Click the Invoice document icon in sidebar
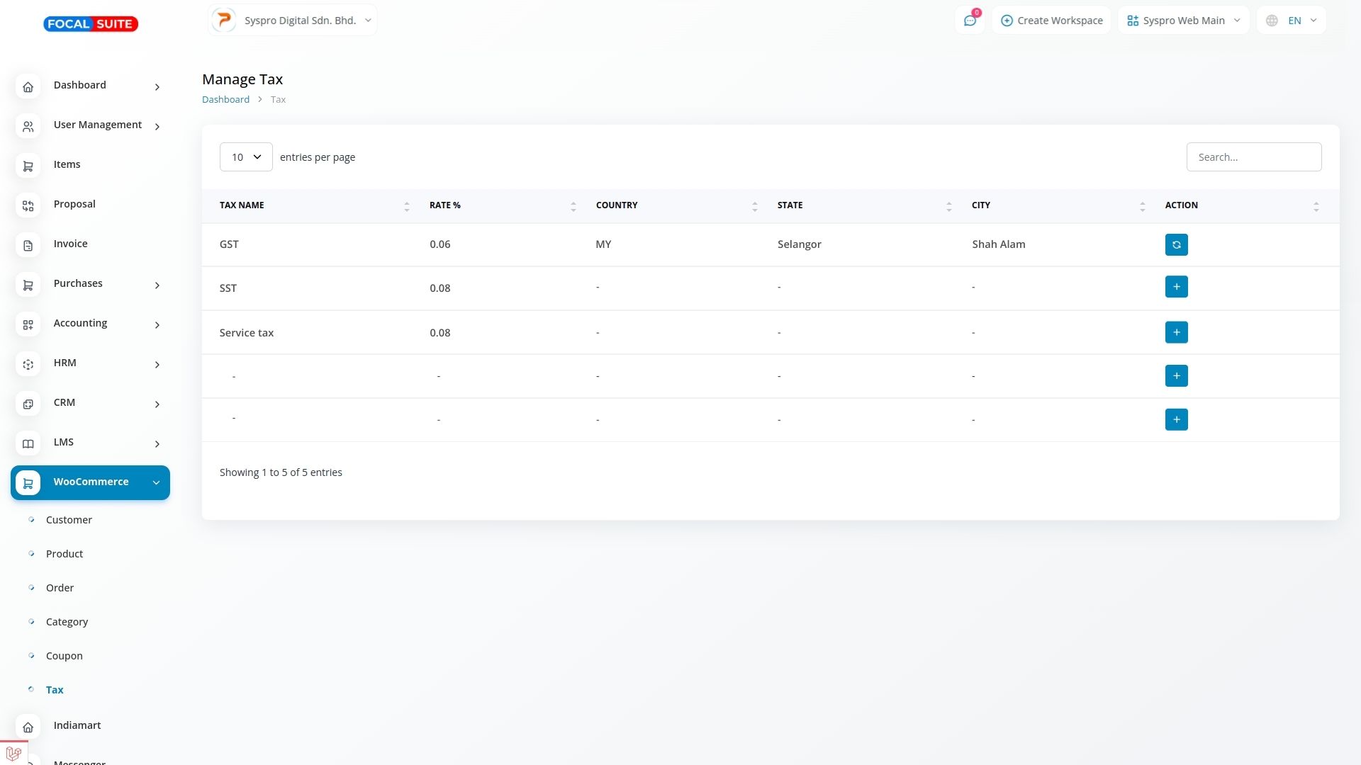This screenshot has height=765, width=1361. pyautogui.click(x=28, y=246)
